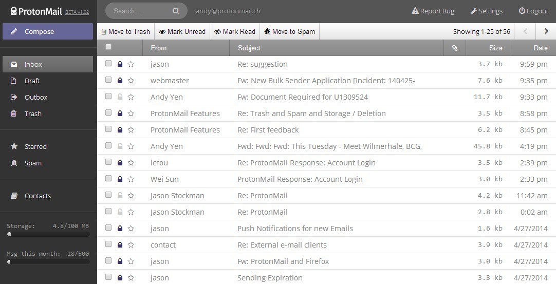Go to previous page of emails
The image size is (556, 284).
pos(525,31)
